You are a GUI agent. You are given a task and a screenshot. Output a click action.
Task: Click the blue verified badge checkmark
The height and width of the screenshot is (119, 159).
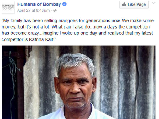click(64, 4)
